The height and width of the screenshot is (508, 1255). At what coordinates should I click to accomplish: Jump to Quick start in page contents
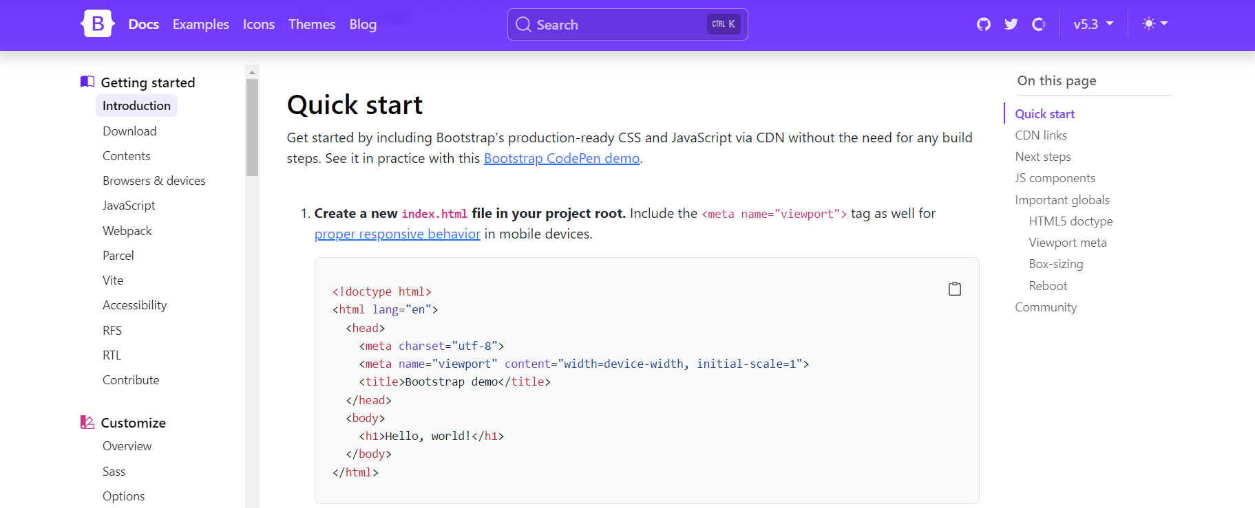(x=1045, y=114)
